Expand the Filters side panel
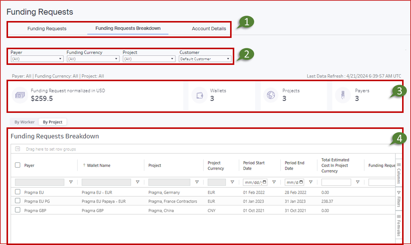The width and height of the screenshot is (411, 245). 399,199
